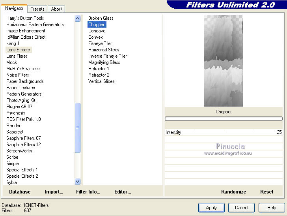Select Sybia category
287x216 pixels.
tap(11, 182)
